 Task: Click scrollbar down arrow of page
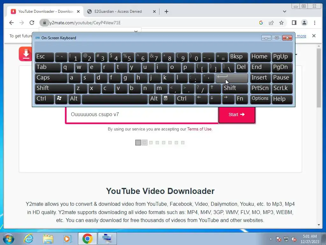pos(319,225)
